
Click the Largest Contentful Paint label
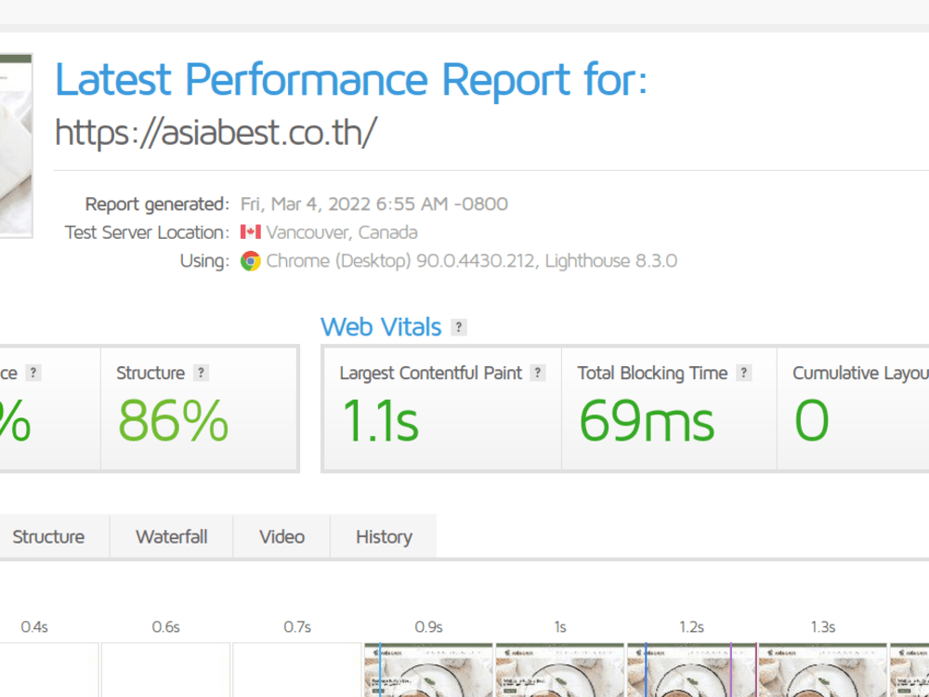pyautogui.click(x=431, y=373)
